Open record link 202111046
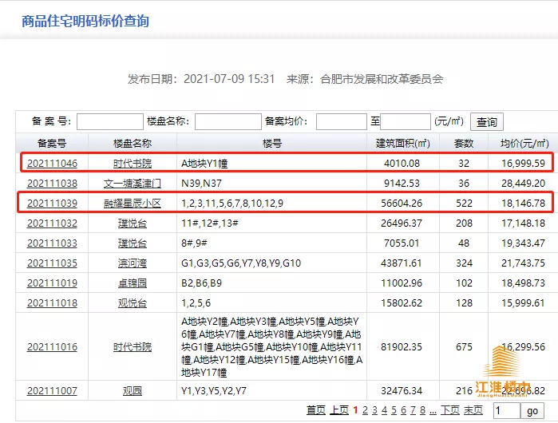 (x=52, y=164)
